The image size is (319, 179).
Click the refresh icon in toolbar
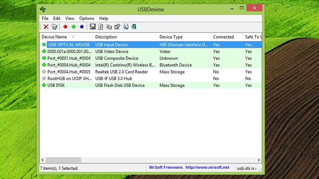tap(101, 27)
